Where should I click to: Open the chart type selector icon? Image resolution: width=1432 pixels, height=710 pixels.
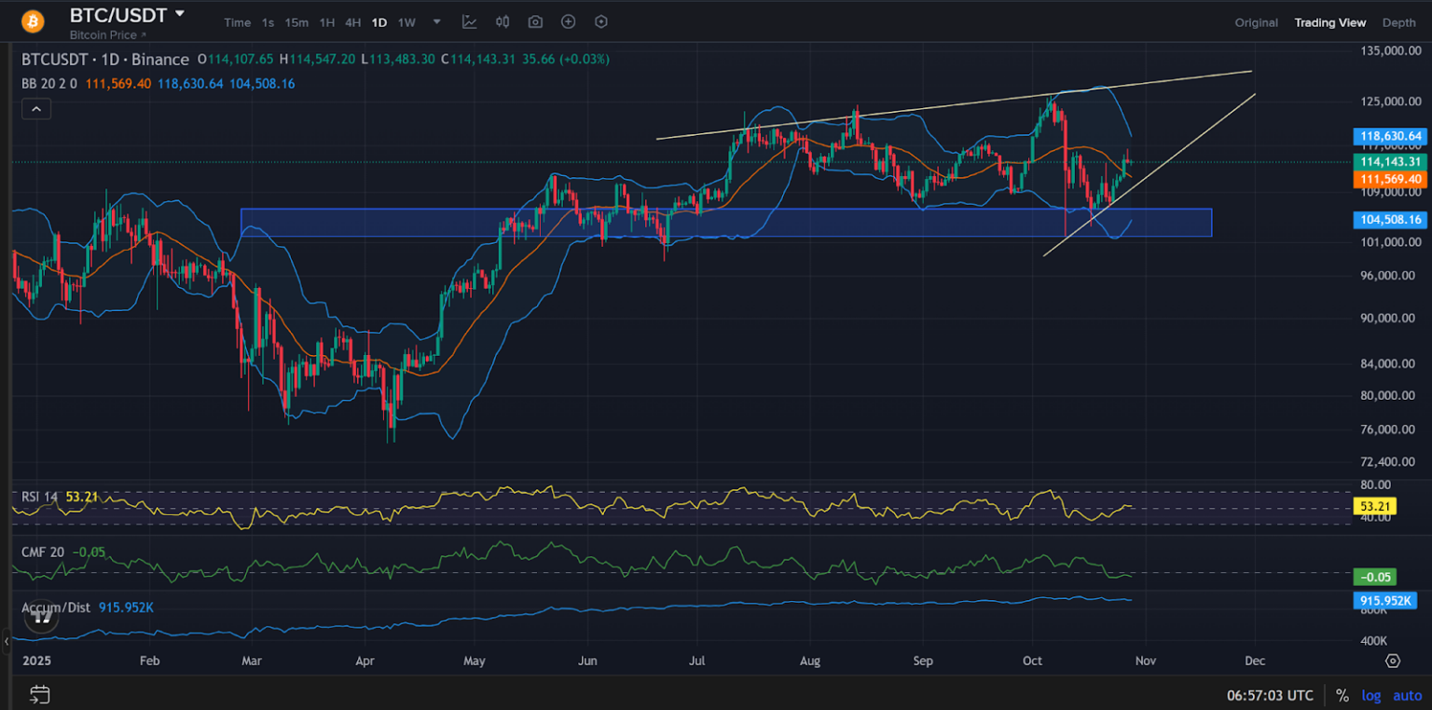pyautogui.click(x=470, y=21)
